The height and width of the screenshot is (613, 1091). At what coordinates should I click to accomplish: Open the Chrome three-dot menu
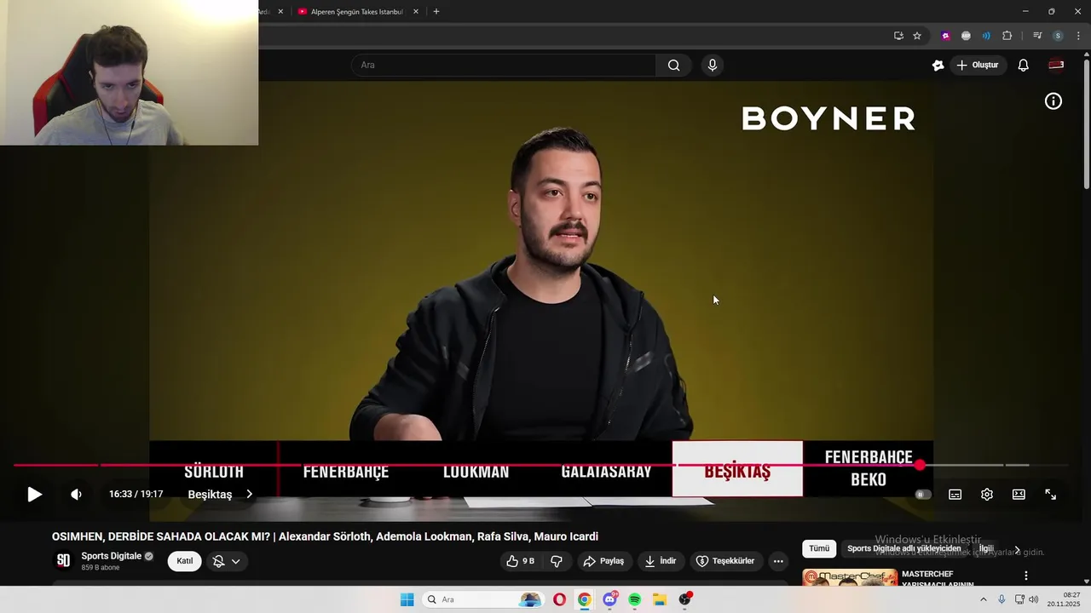[1078, 36]
